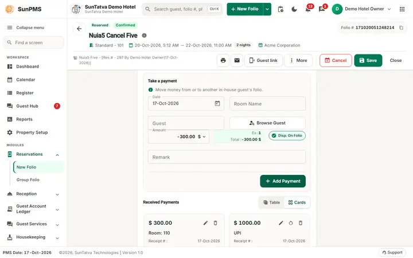Click the Add Payment button

tap(283, 181)
